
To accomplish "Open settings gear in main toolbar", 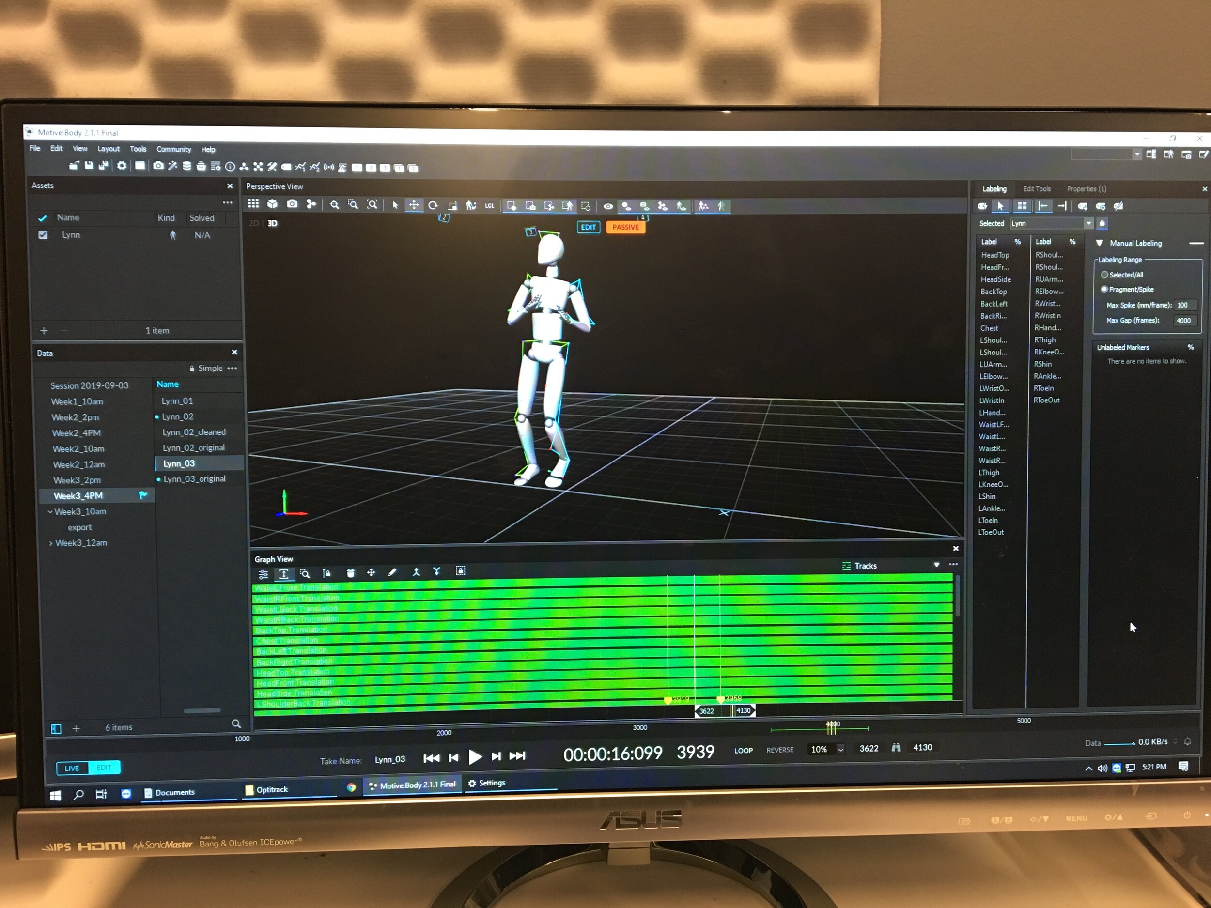I will point(122,165).
